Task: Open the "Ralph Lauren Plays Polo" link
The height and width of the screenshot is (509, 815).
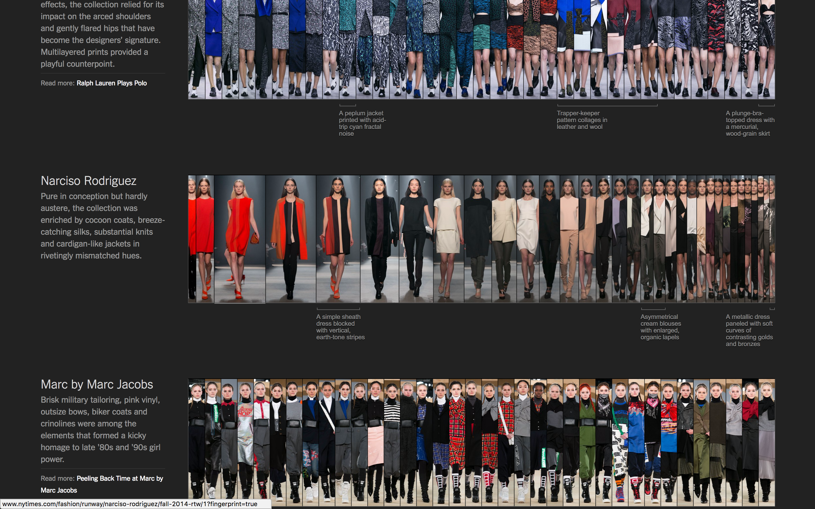Action: tap(112, 83)
